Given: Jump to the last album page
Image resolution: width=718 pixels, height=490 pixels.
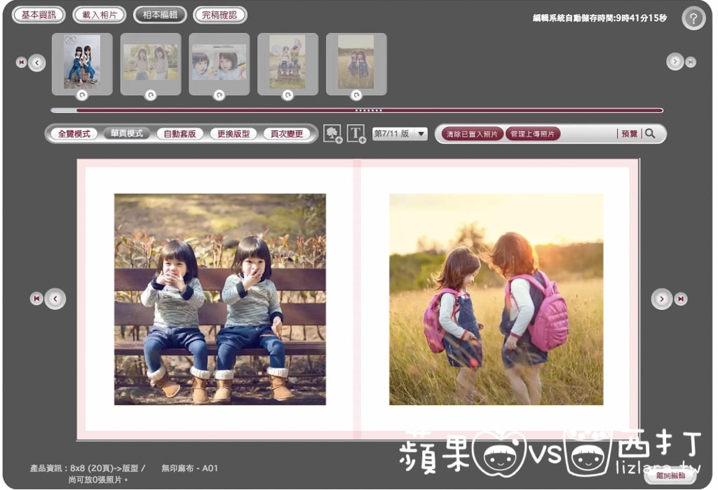Looking at the screenshot, I should tap(681, 299).
